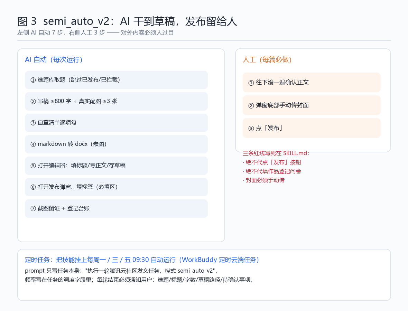Viewport: 408px width, 311px height.
Task: Click step ③ 自查清单逐项勾
Action: tap(116, 123)
